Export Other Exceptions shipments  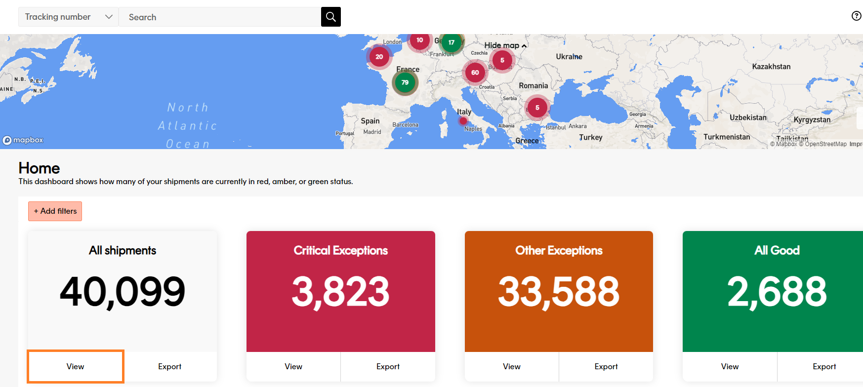pos(606,366)
